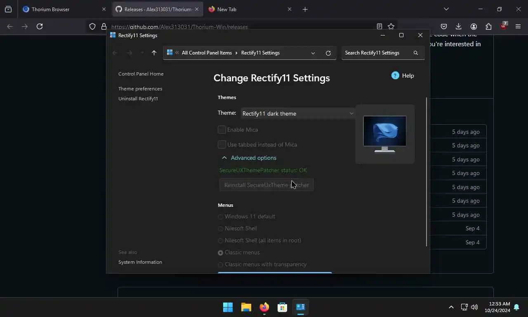Open recent locations dropdown near nav arrows

pos(142,53)
